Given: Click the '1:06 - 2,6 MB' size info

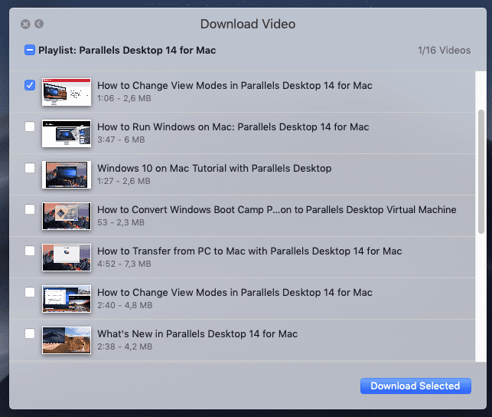Looking at the screenshot, I should 124,98.
